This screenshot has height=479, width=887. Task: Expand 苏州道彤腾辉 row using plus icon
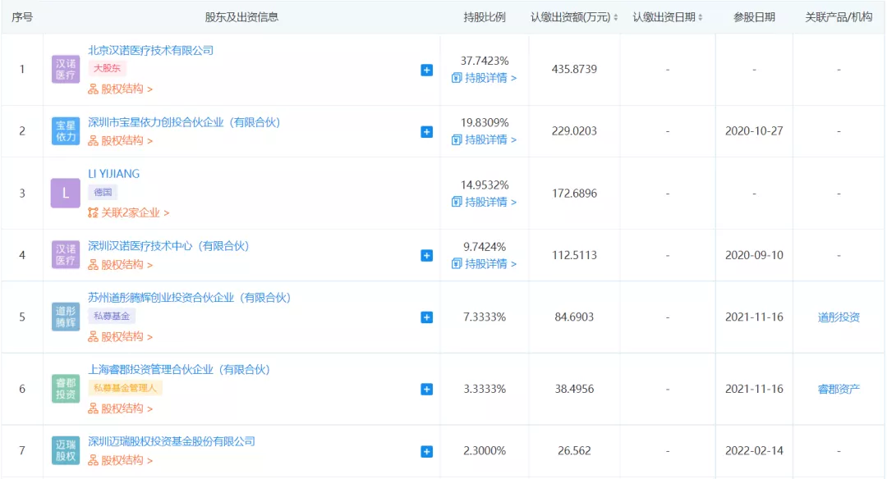point(426,317)
